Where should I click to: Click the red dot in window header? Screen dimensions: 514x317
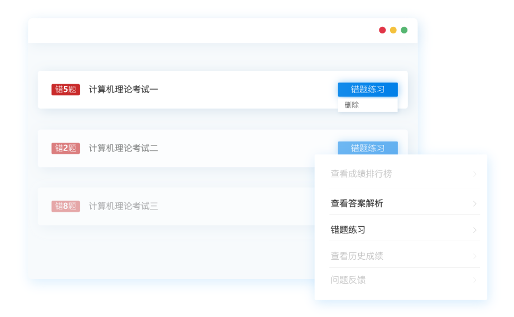point(382,30)
